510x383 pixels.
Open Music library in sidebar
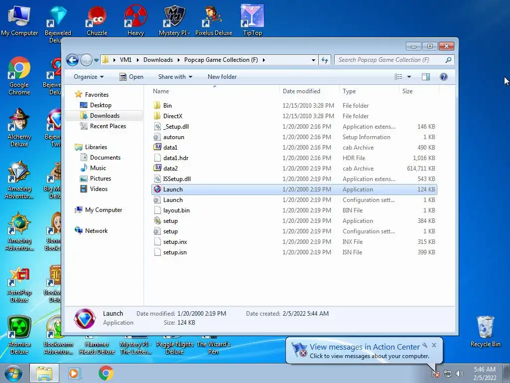point(98,168)
